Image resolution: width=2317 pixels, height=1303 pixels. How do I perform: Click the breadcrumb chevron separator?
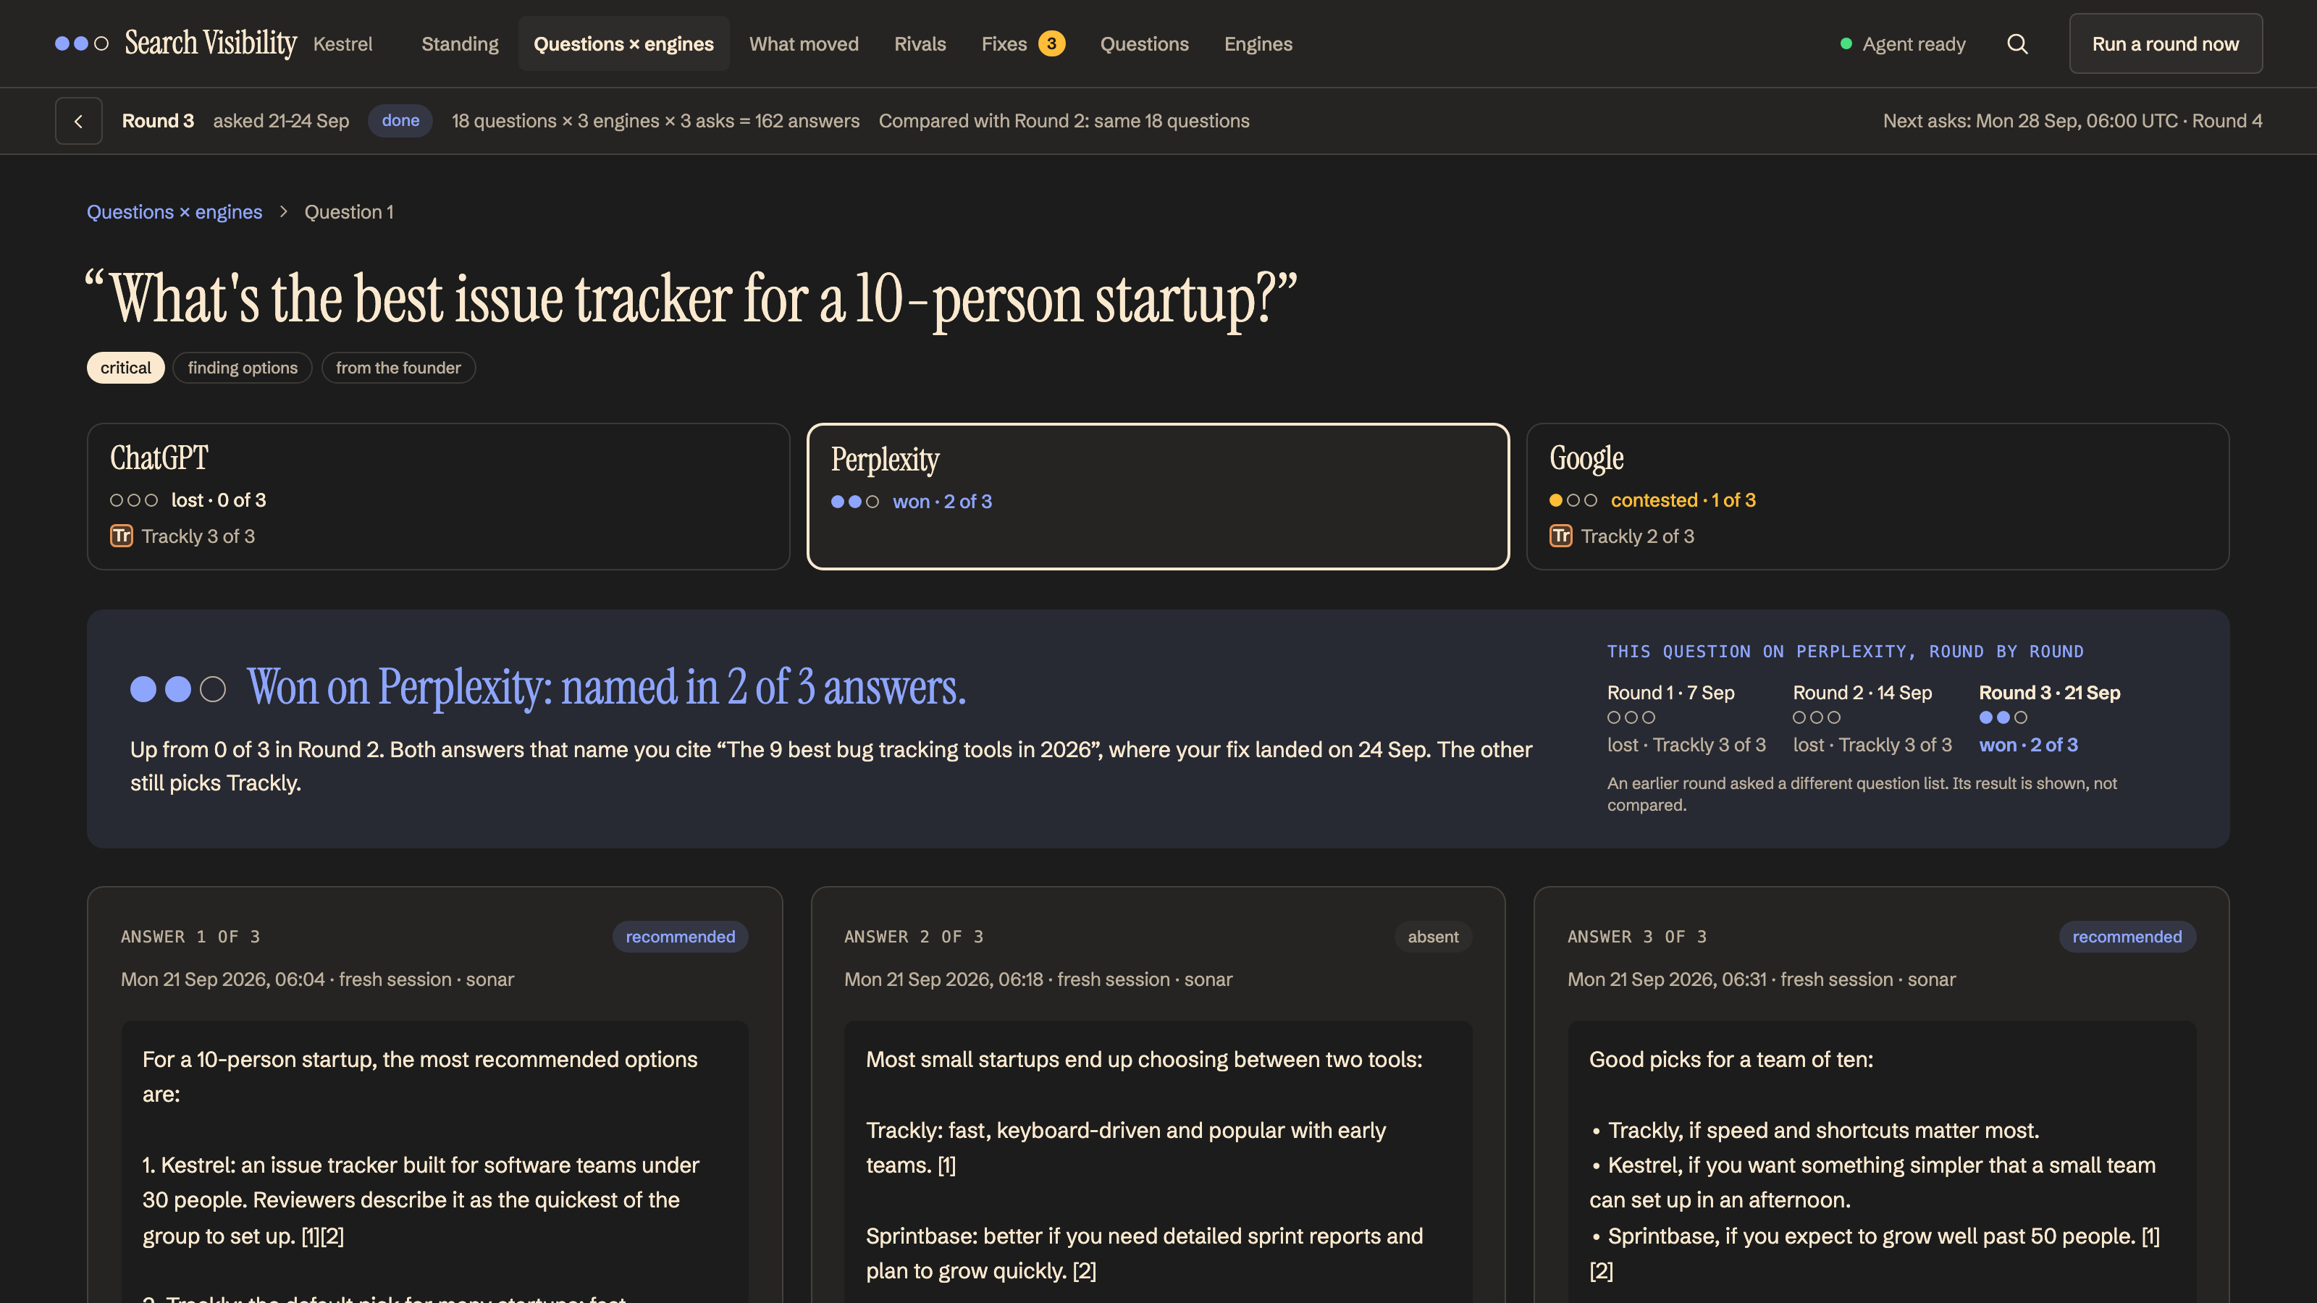(x=283, y=211)
